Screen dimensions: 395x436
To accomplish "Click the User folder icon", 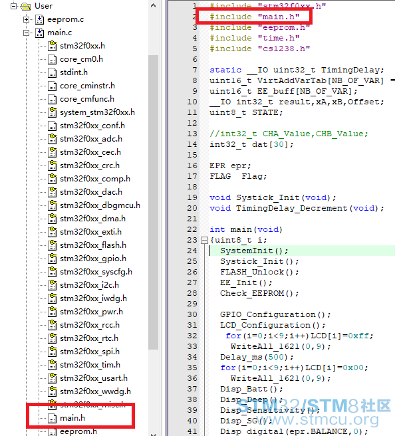I will click(25, 6).
